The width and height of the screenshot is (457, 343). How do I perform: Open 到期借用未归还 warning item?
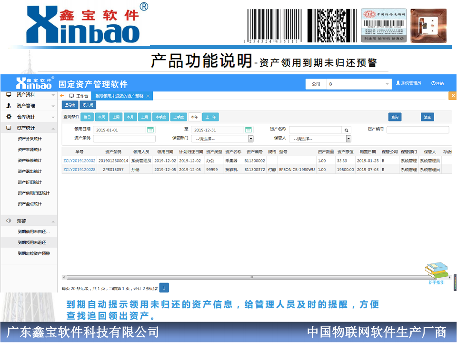click(x=34, y=232)
